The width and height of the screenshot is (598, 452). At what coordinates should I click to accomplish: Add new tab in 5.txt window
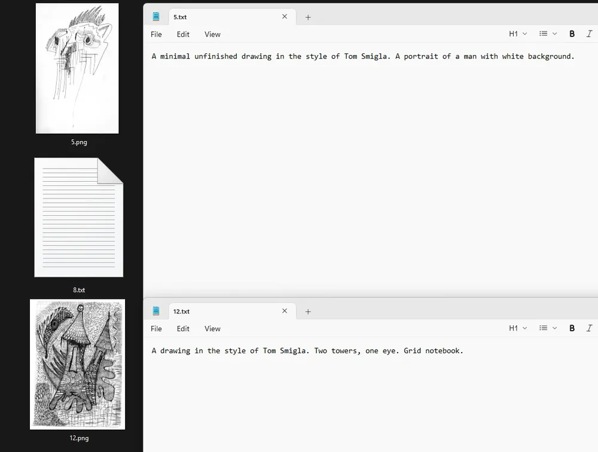[308, 17]
